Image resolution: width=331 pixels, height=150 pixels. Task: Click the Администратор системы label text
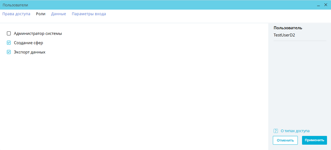pyautogui.click(x=38, y=33)
